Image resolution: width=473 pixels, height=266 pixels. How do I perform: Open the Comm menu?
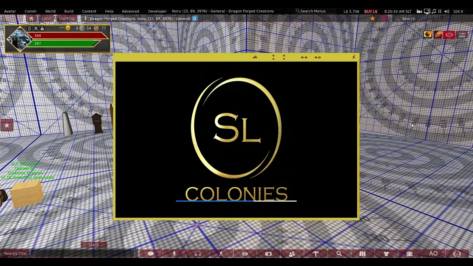30,11
